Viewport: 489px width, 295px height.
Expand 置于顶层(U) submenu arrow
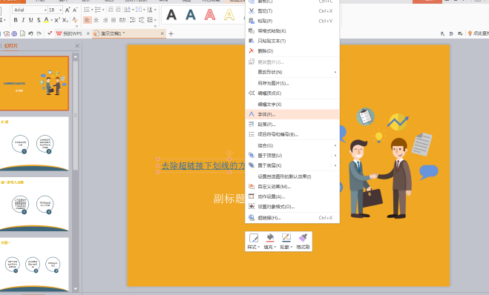click(335, 156)
